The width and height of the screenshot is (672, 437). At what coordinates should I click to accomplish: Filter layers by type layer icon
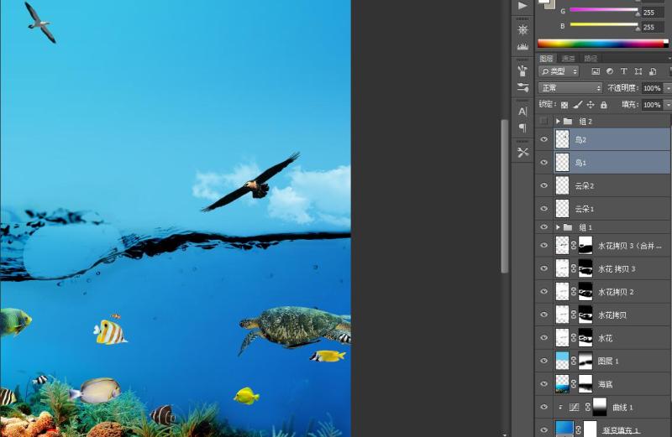(x=624, y=71)
